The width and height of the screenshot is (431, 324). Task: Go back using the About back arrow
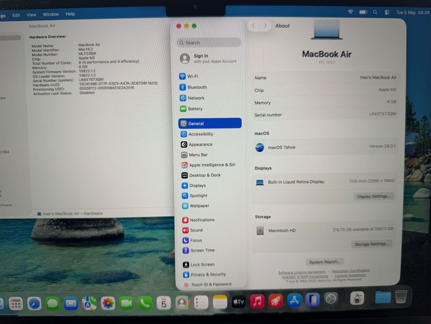[x=254, y=26]
